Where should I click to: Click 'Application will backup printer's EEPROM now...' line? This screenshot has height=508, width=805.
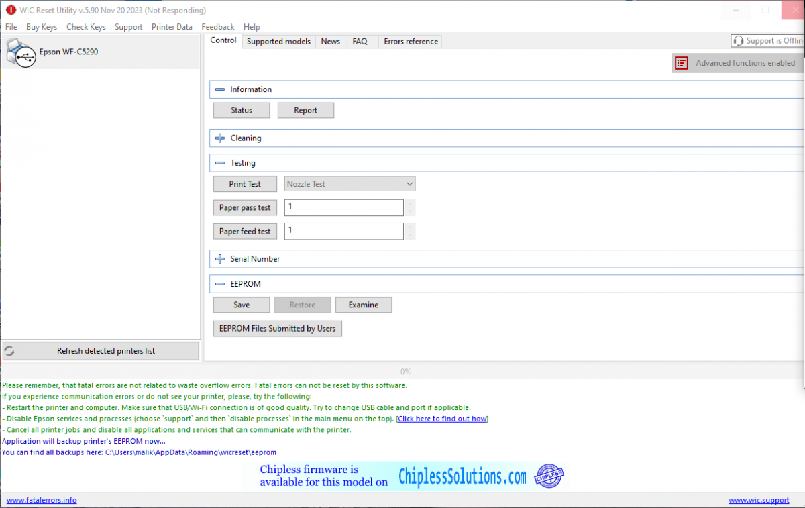click(84, 442)
